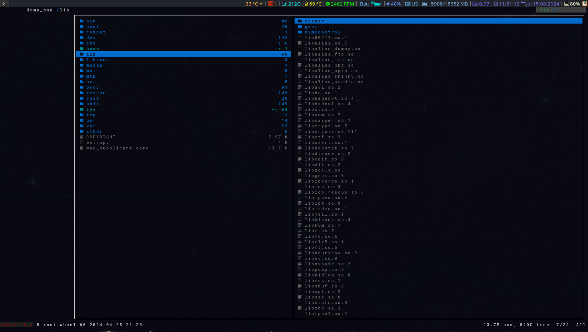Select the COPYRIGHT file
588x332 pixels.
[x=101, y=137]
